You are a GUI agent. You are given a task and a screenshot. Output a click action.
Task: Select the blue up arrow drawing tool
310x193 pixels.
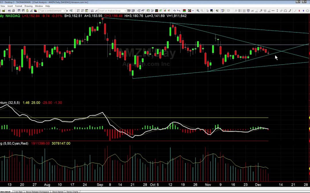click(303, 11)
